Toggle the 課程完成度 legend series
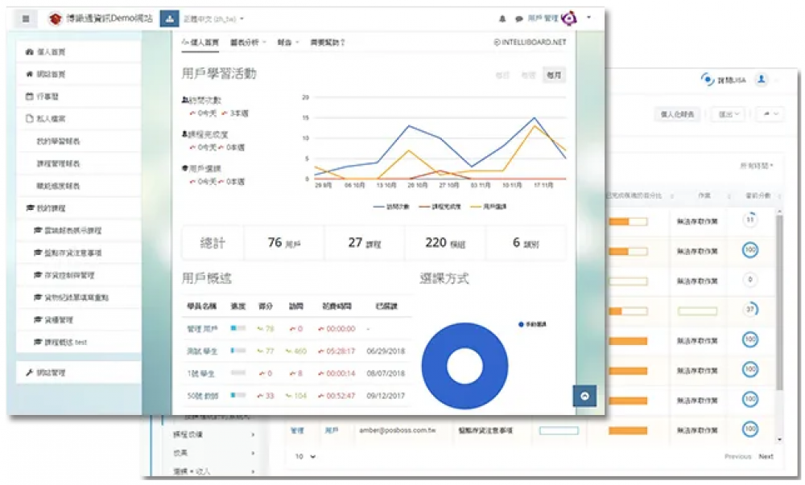The image size is (805, 485). click(438, 207)
